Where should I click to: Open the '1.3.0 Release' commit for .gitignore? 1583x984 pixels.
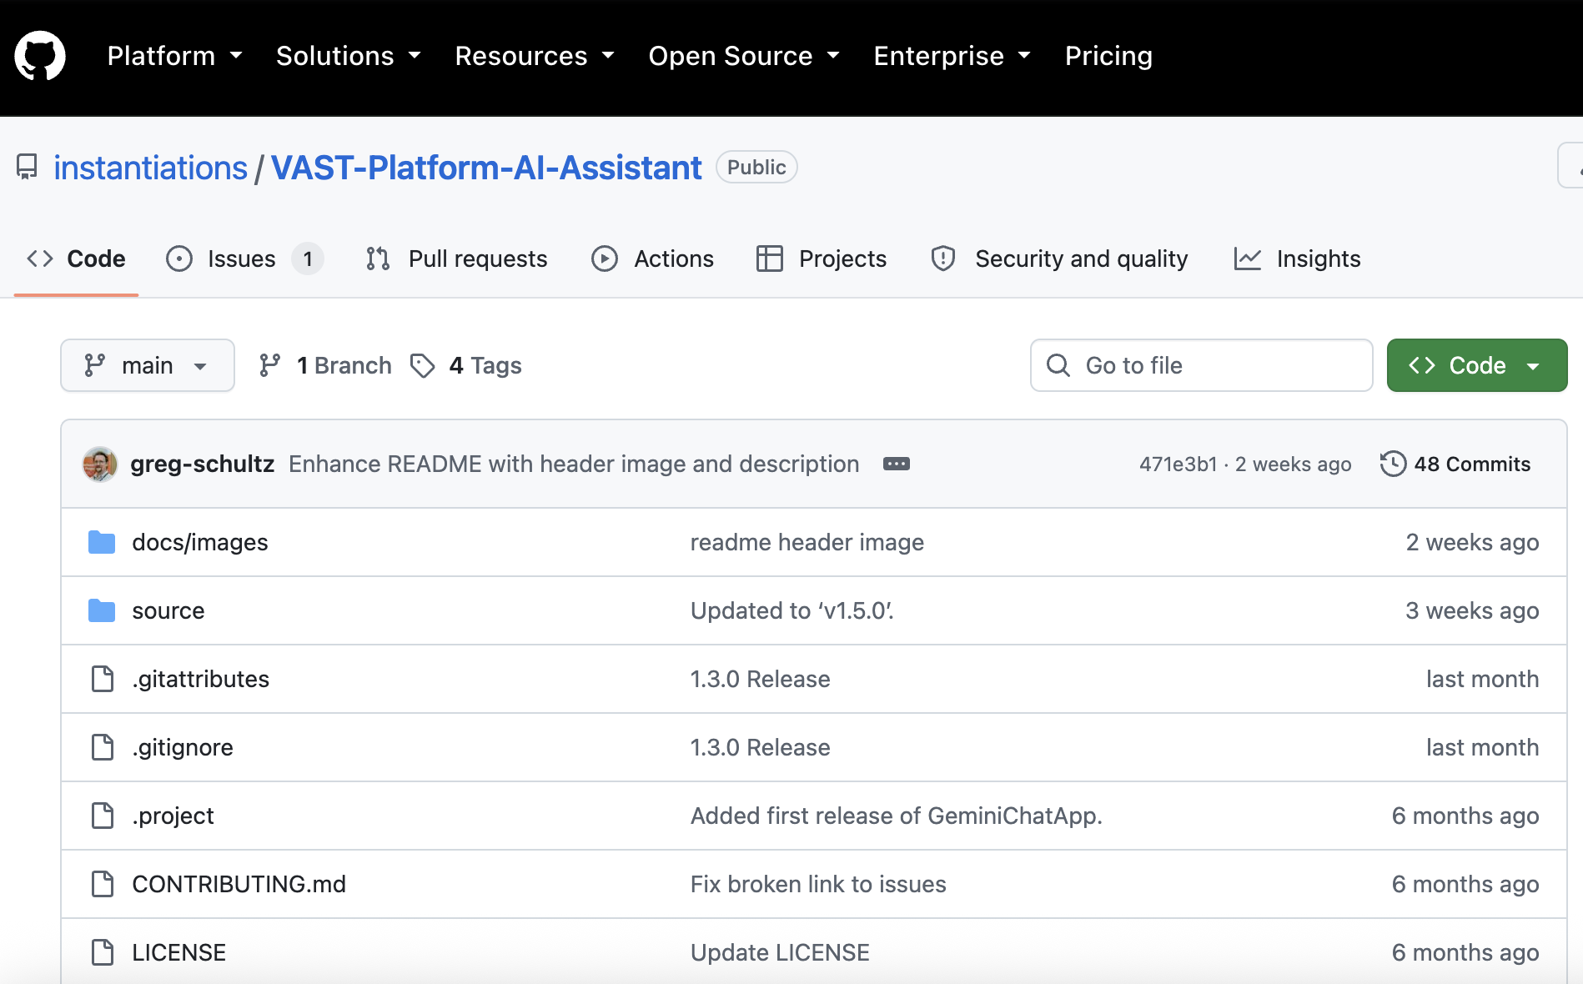pos(761,747)
